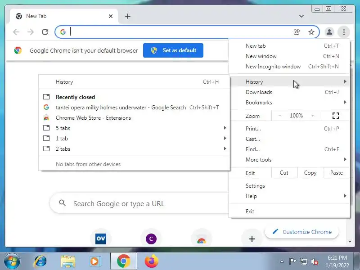Expand the 2 tabs recently closed group
This screenshot has width=360, height=270.
point(134,149)
